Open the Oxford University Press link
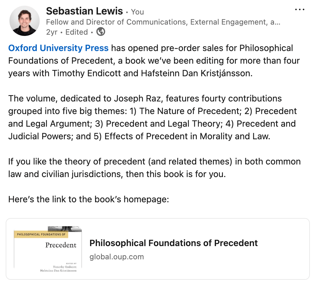This screenshot has width=313, height=288. 58,48
